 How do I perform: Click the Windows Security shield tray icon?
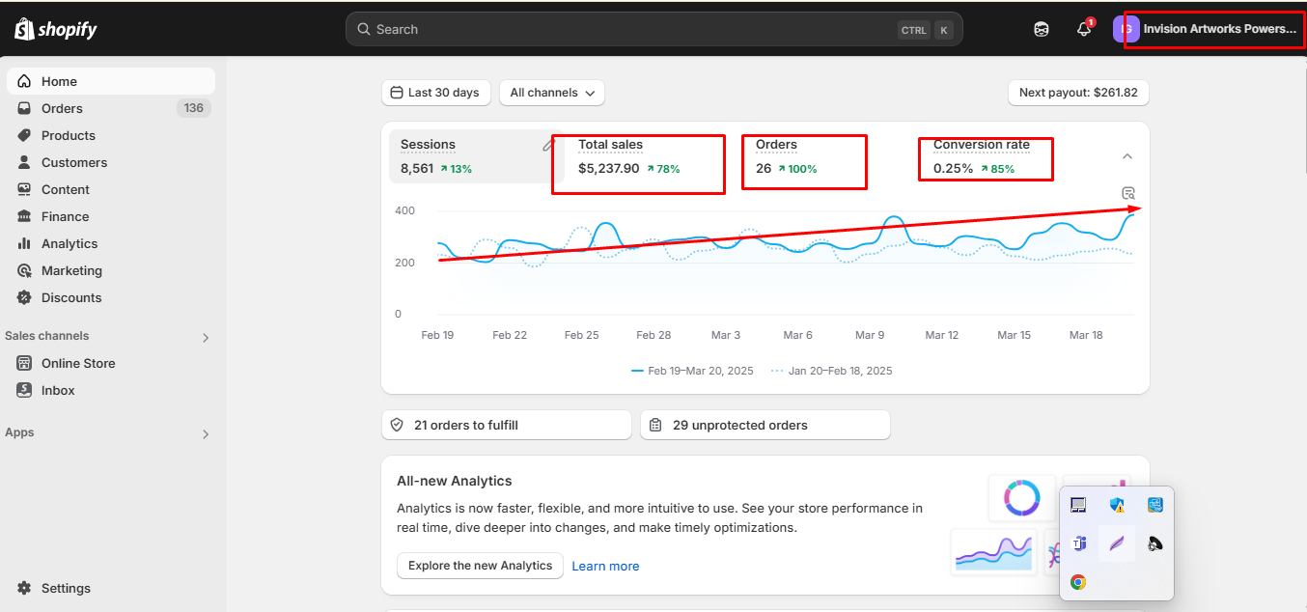tap(1117, 505)
